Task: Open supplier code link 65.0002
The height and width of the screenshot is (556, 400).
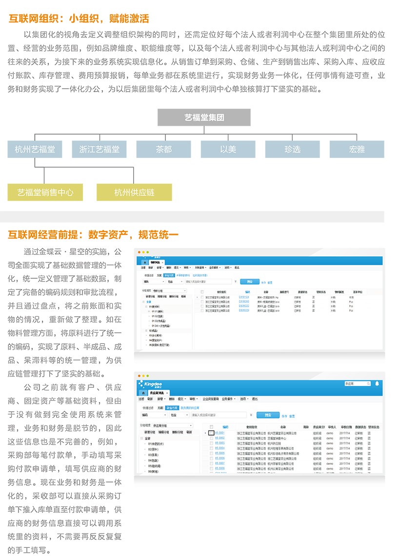Action: coord(220,438)
